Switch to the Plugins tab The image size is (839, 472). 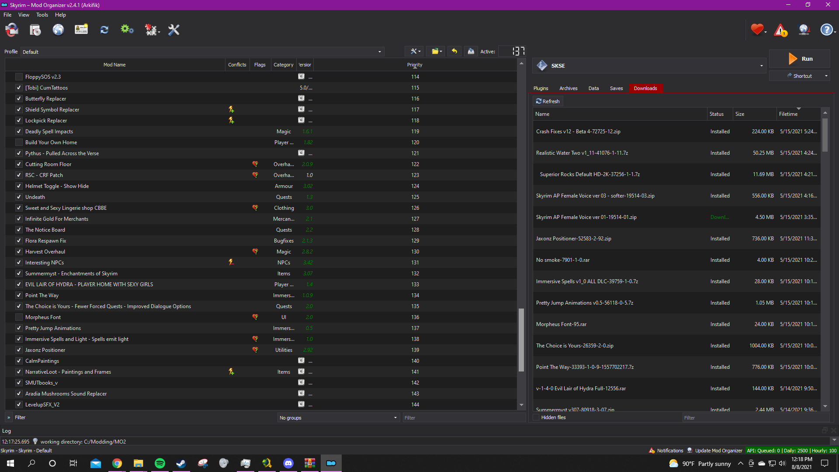pyautogui.click(x=541, y=88)
